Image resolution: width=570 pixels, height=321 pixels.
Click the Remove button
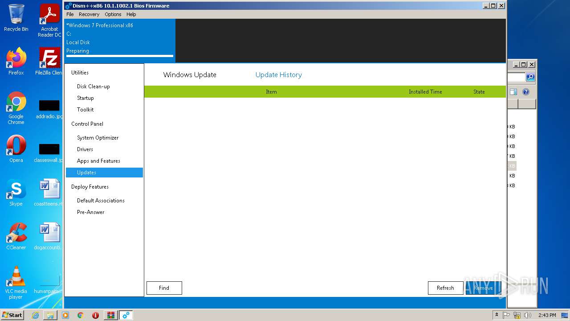click(483, 288)
